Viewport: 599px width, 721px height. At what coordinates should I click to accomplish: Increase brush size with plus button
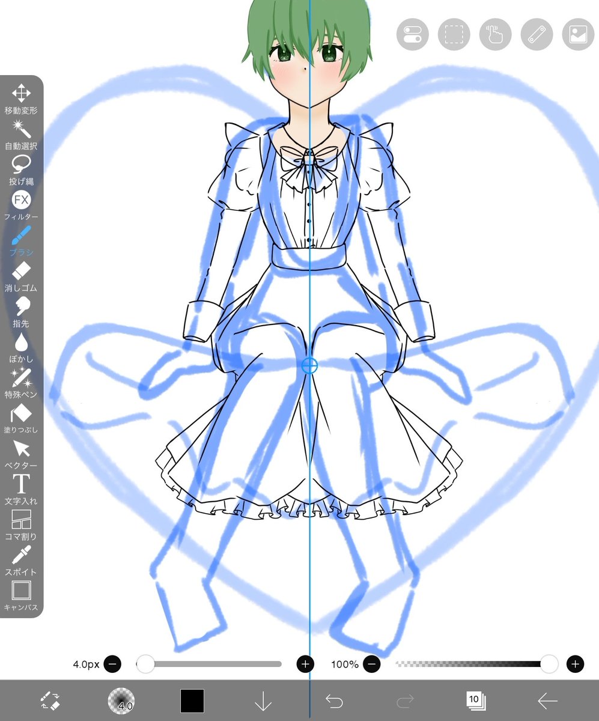(305, 664)
